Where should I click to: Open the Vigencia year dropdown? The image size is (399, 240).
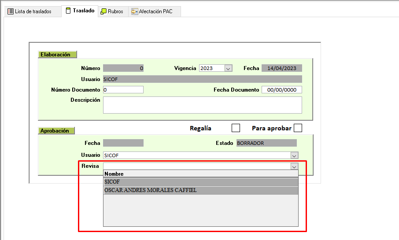(228, 68)
